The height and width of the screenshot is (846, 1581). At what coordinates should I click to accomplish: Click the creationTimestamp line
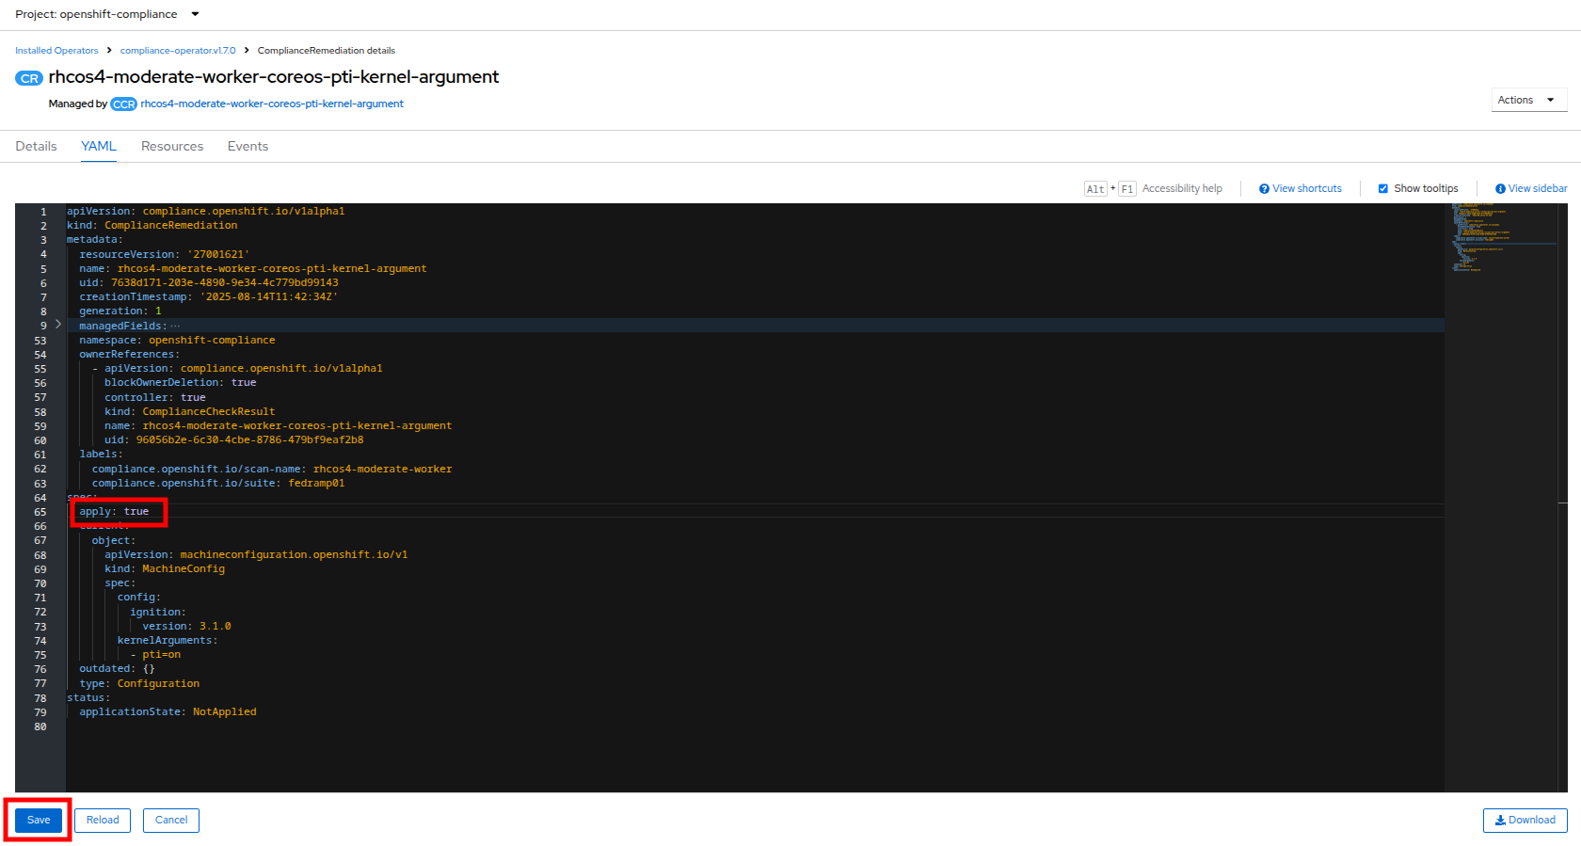point(208,297)
